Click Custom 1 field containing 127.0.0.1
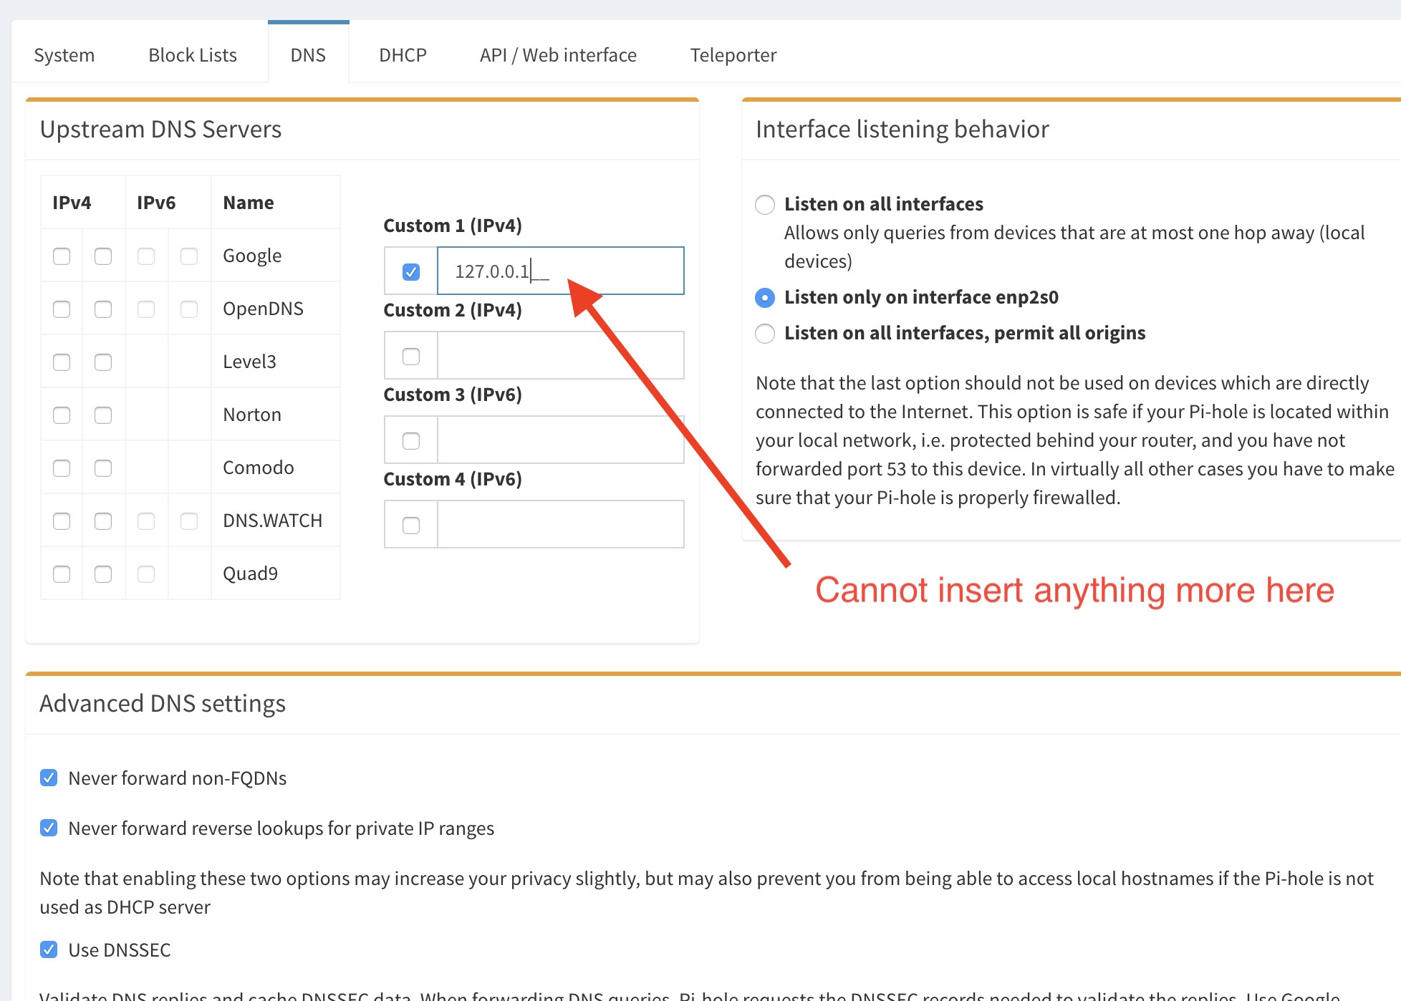Screen dimensions: 1401x1001 [x=561, y=271]
